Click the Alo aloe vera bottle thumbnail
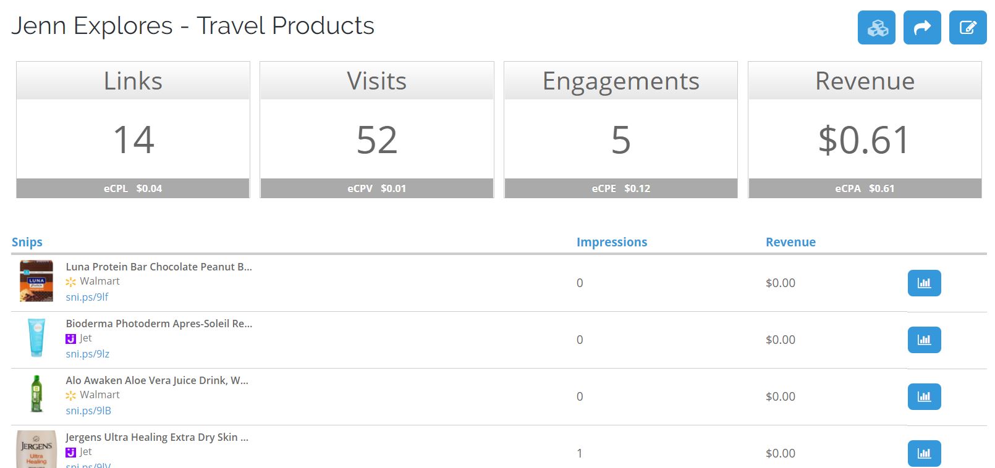 (36, 394)
